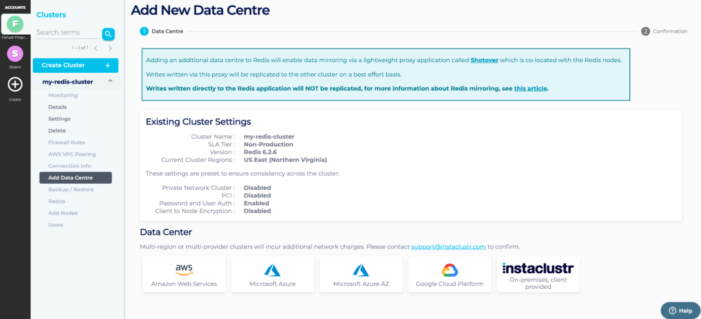
Task: Click the search magnifier icon button
Action: tap(108, 33)
